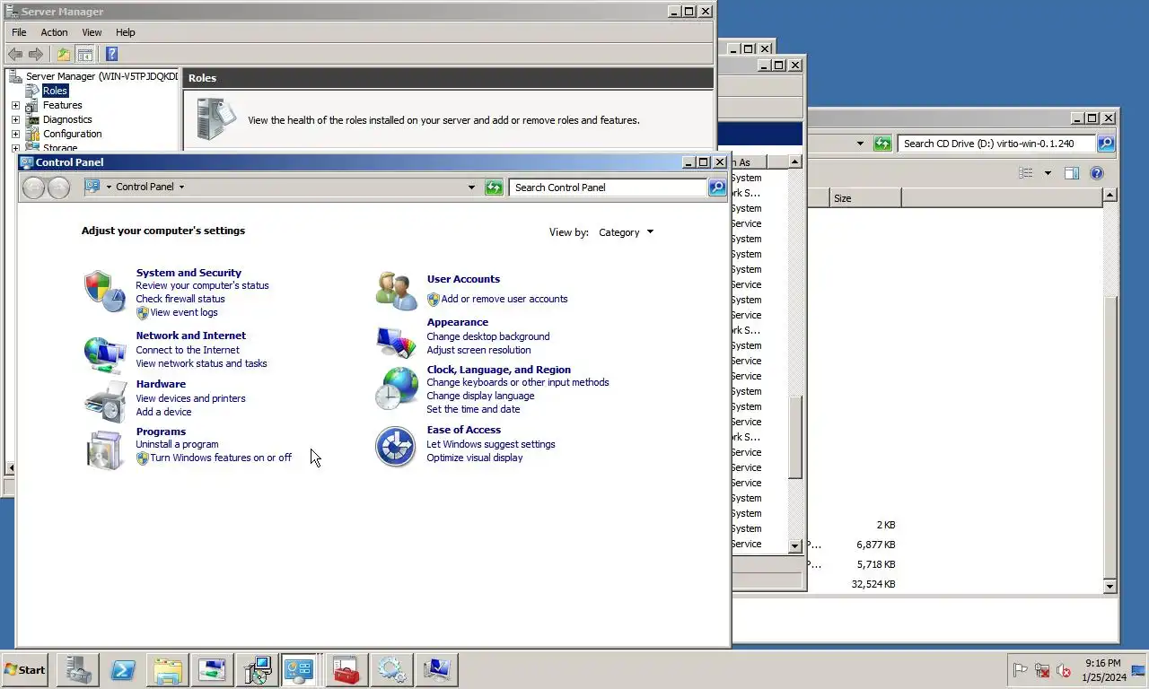Screen dimensions: 1149x689
Task: Open the Appearance monitor icon
Action: pyautogui.click(x=396, y=342)
